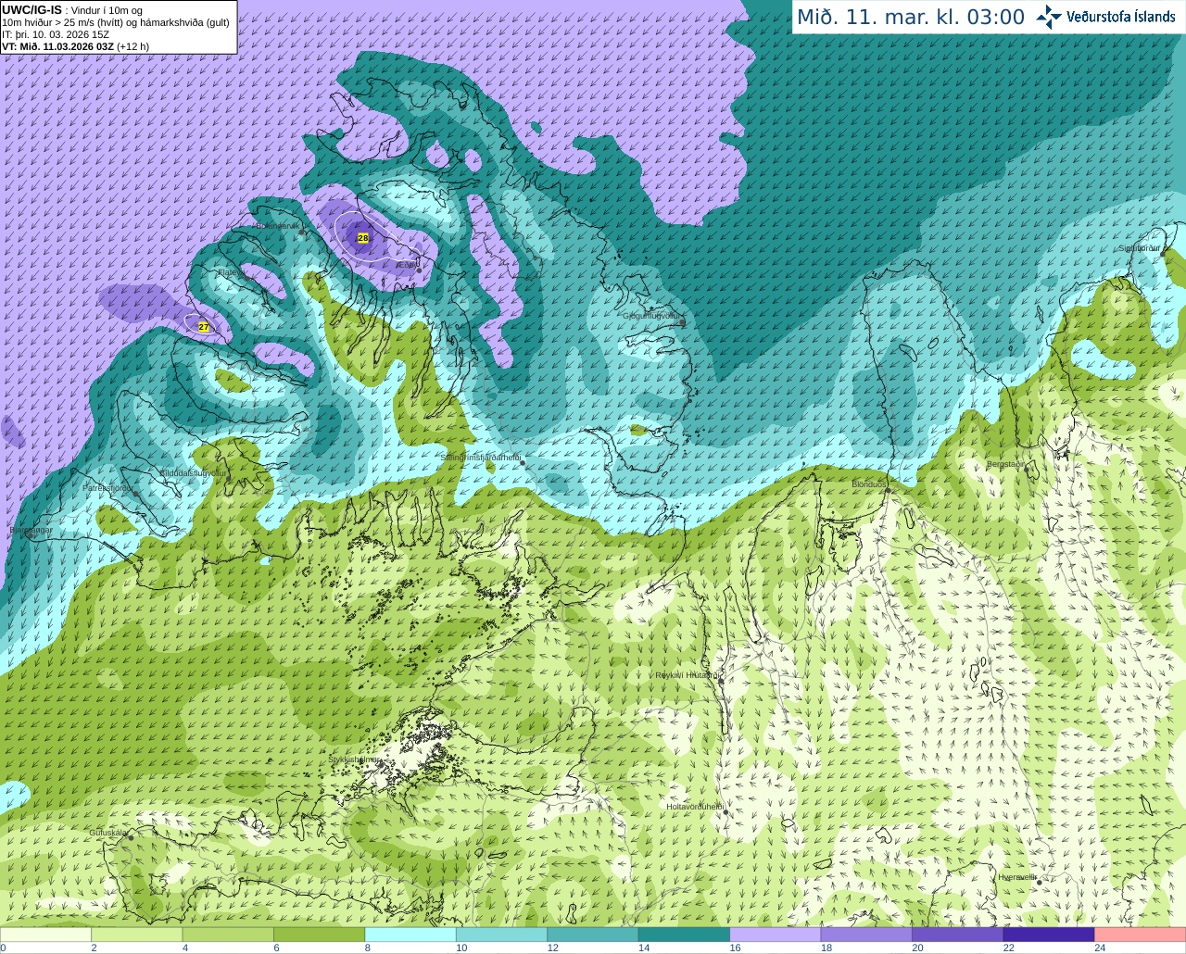Screen dimensions: 1186x954
Task: Select the Blönduós station dot
Action: [888, 490]
